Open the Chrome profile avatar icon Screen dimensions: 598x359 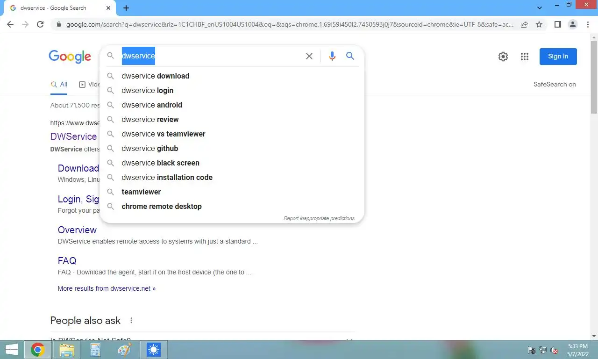(573, 24)
